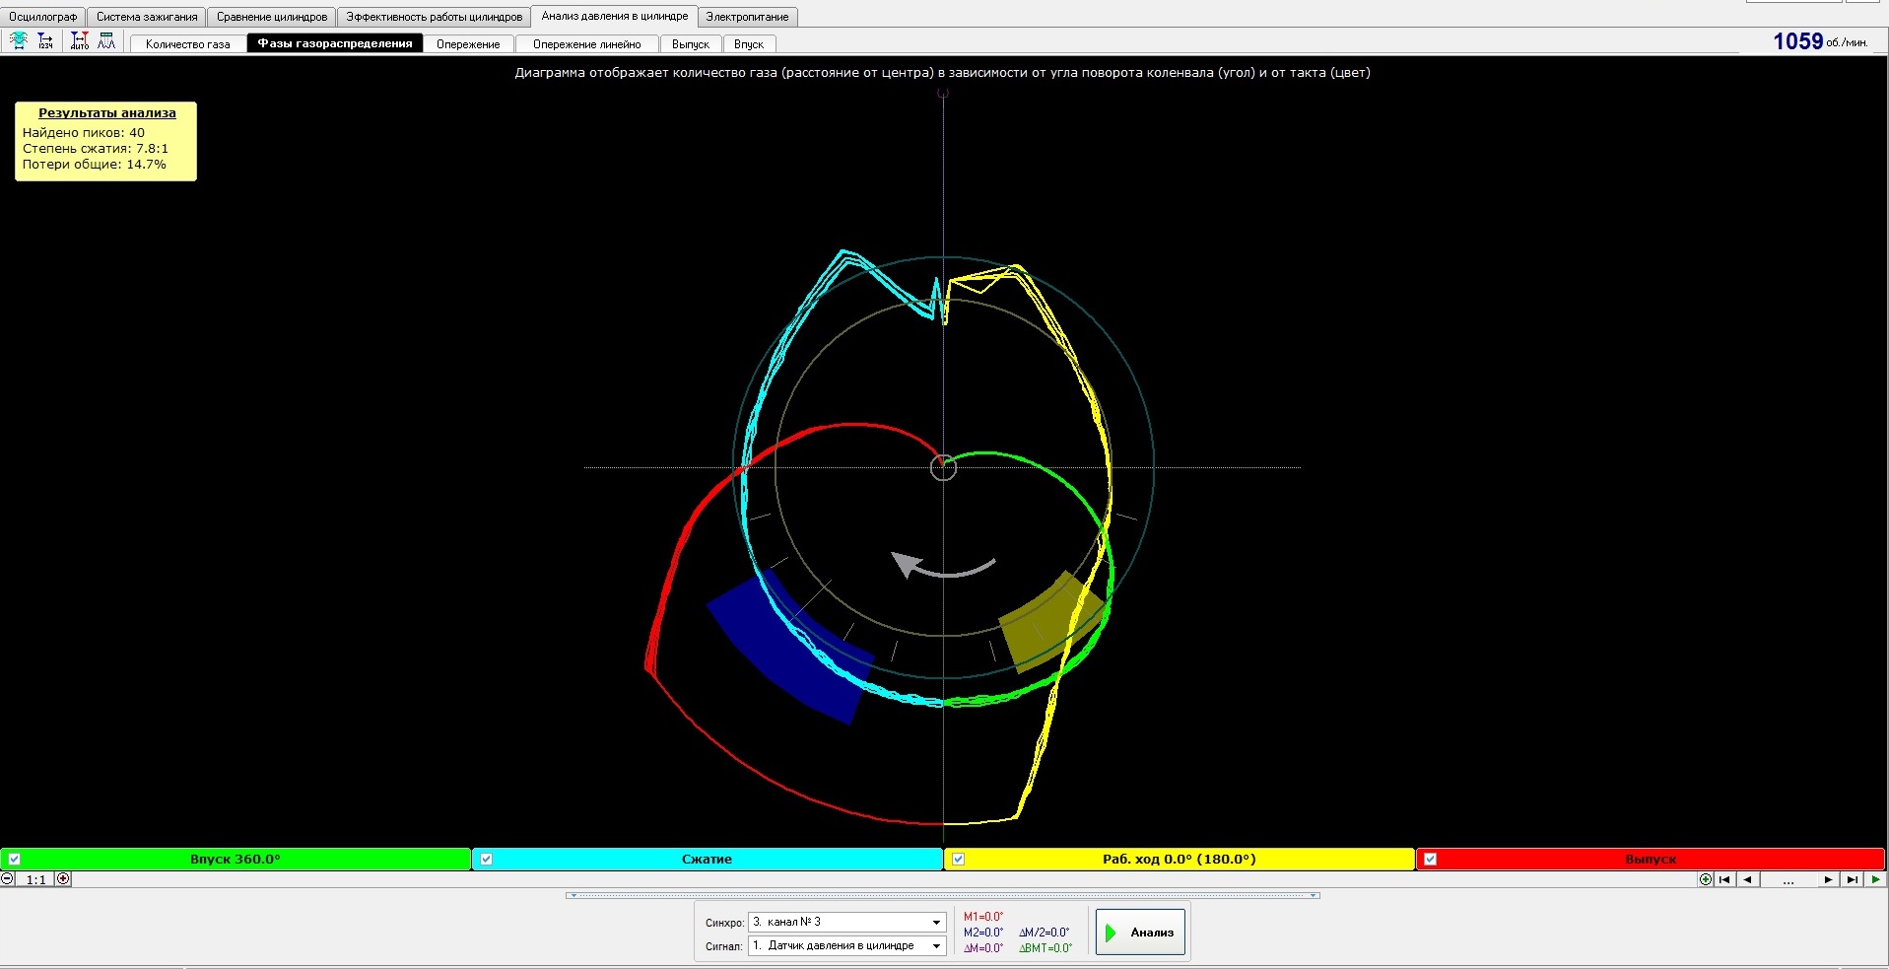Select Фазы газораспределения subtab
Image resolution: width=1889 pixels, height=969 pixels.
point(335,43)
